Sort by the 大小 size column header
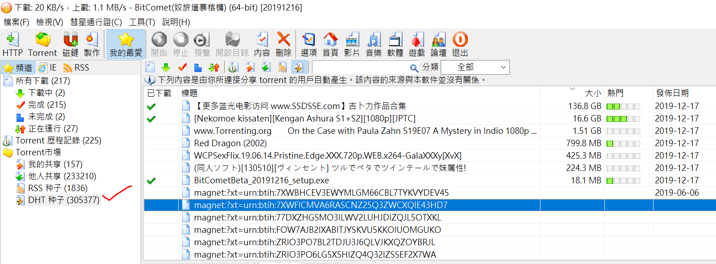This screenshot has height=264, width=716. click(592, 93)
